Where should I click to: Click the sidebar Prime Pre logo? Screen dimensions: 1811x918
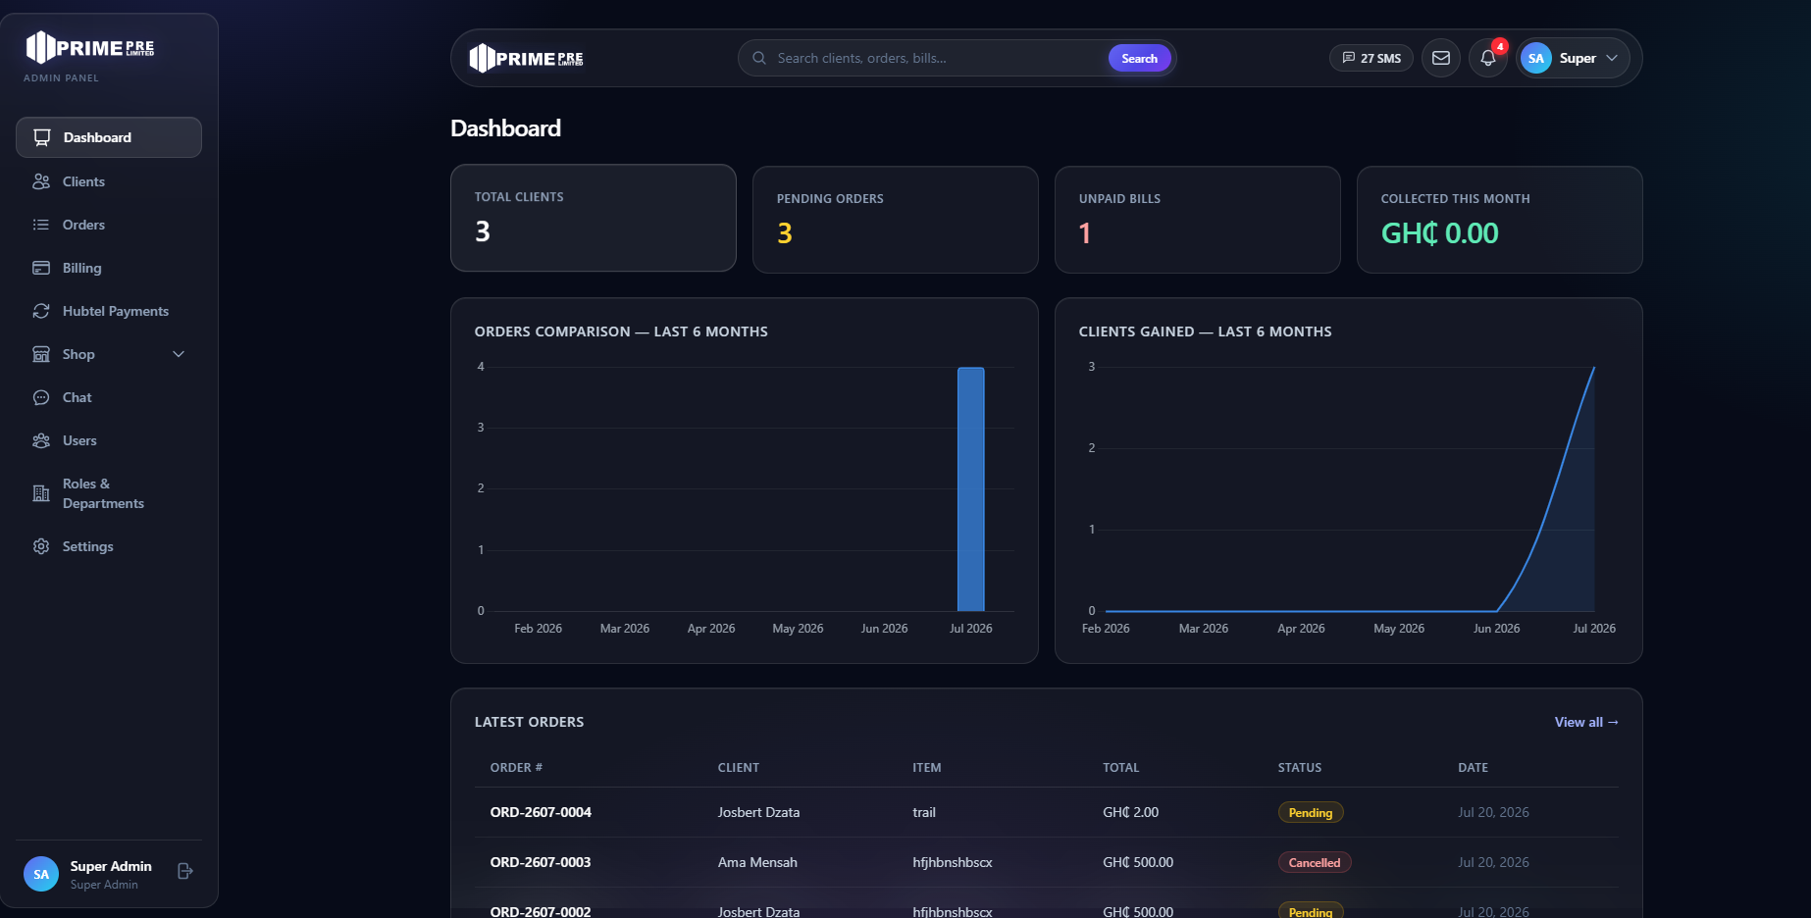[90, 47]
